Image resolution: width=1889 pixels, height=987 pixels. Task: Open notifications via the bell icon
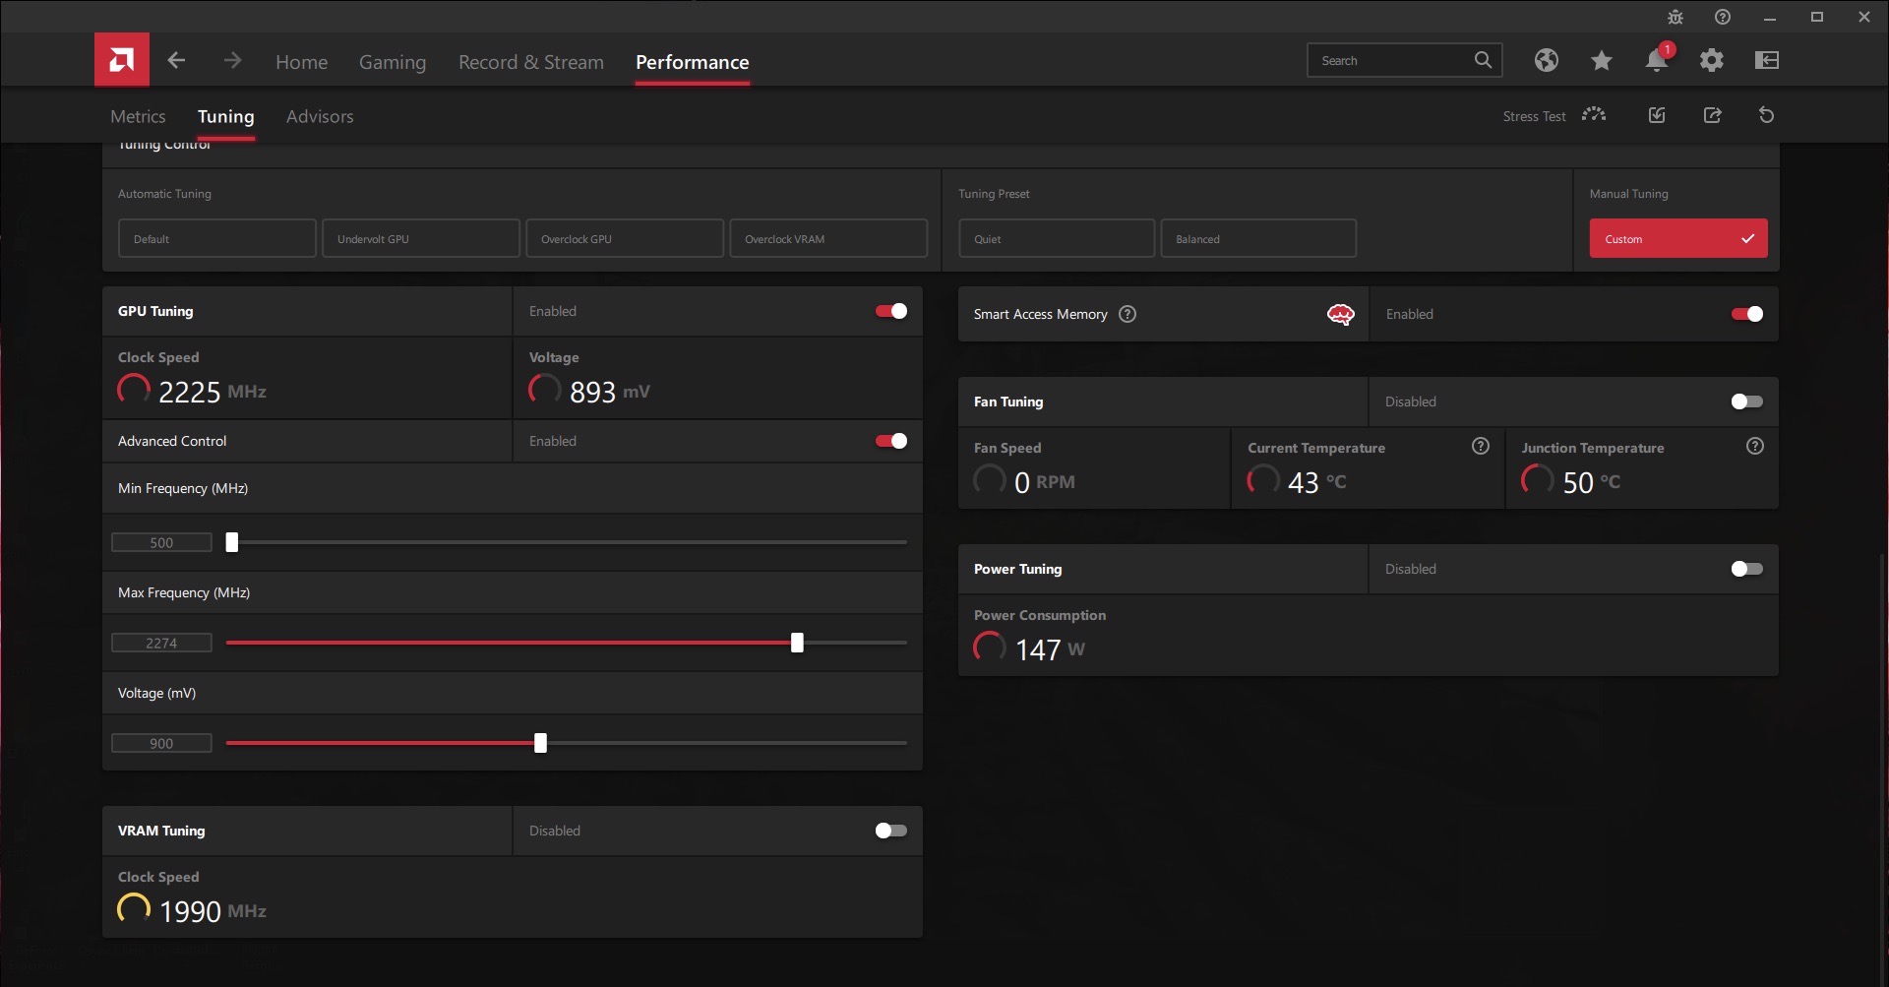[1656, 60]
